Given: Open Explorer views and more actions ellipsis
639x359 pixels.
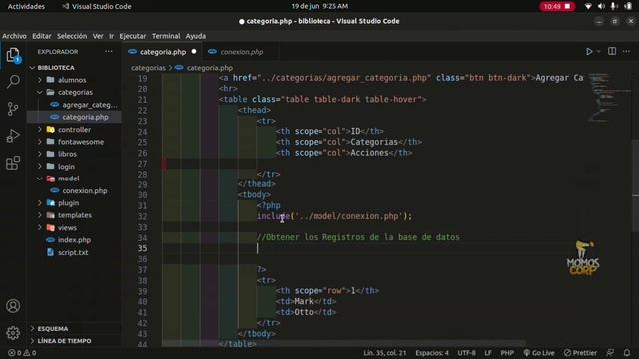Looking at the screenshot, I should (x=109, y=51).
